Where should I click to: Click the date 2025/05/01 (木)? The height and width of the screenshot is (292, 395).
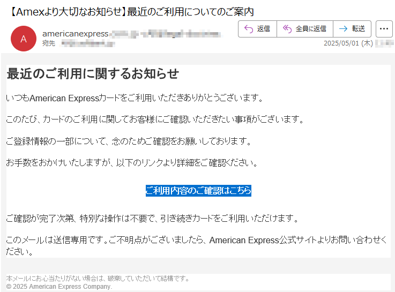[348, 43]
